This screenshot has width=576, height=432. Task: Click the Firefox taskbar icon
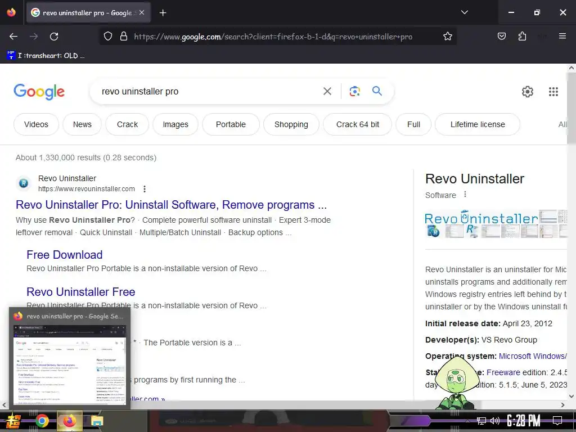click(x=69, y=421)
